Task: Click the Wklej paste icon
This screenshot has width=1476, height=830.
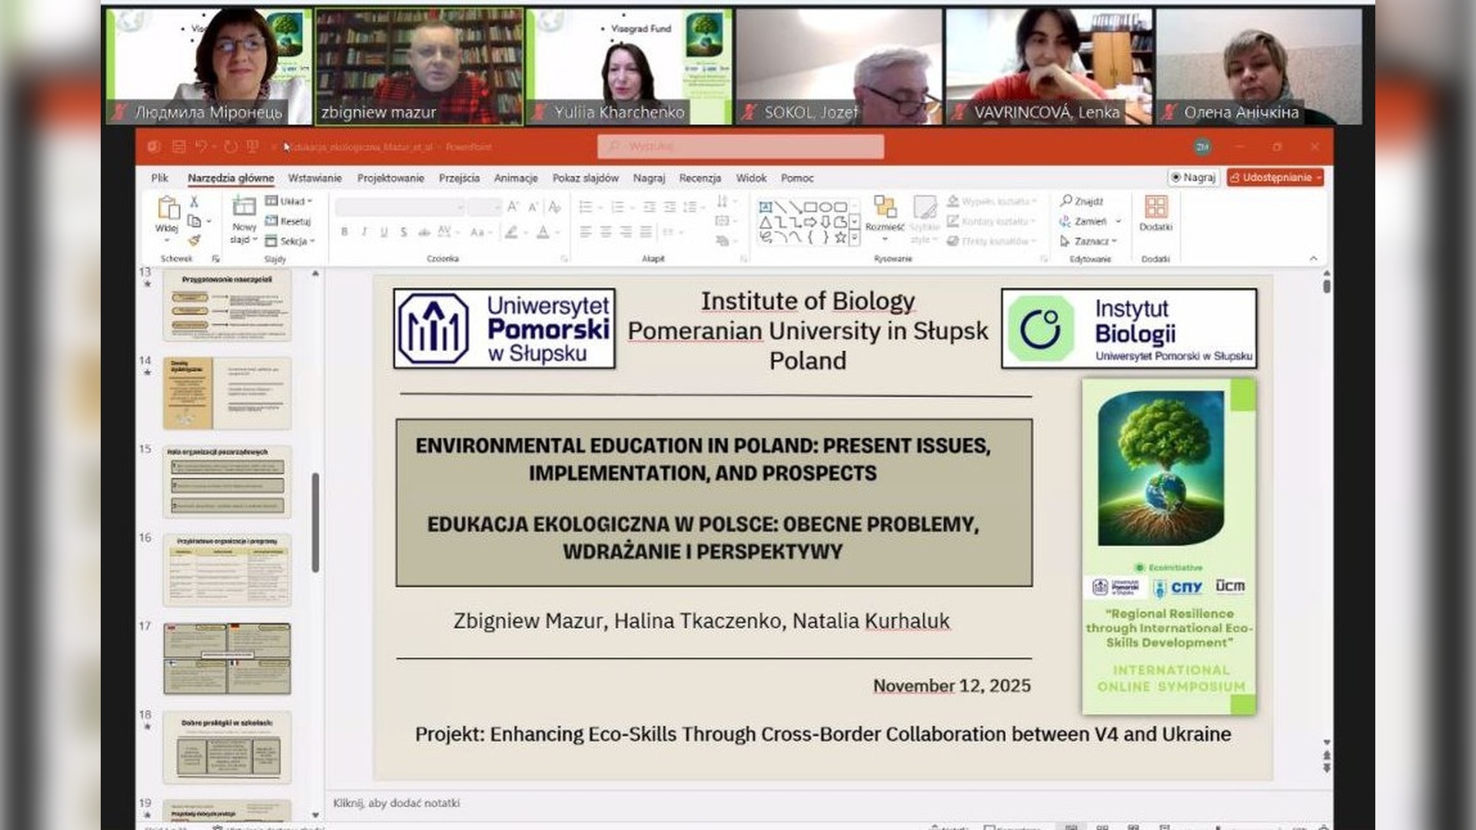Action: click(x=168, y=207)
